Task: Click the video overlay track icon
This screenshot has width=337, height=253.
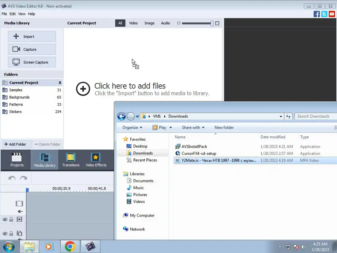Action: pyautogui.click(x=19, y=233)
